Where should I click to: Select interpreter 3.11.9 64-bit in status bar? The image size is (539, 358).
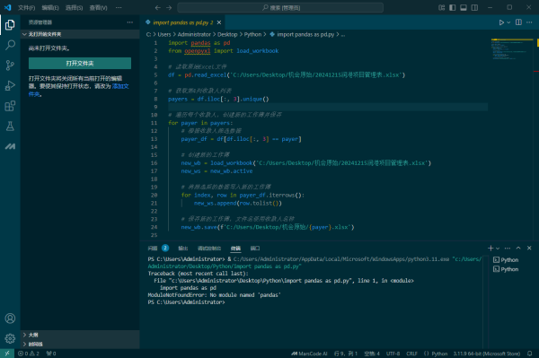[x=486, y=354]
